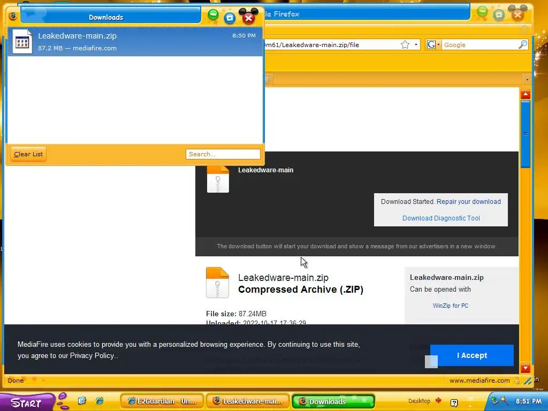The width and height of the screenshot is (548, 411).
Task: Click the first quick launch icon beside Start
Action: pos(82,401)
